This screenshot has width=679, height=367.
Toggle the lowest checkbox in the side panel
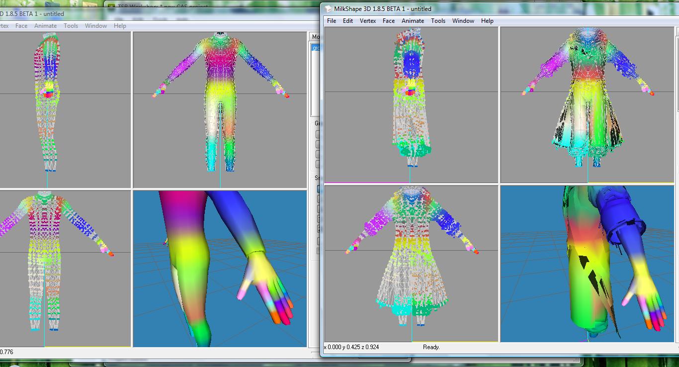tap(318, 251)
